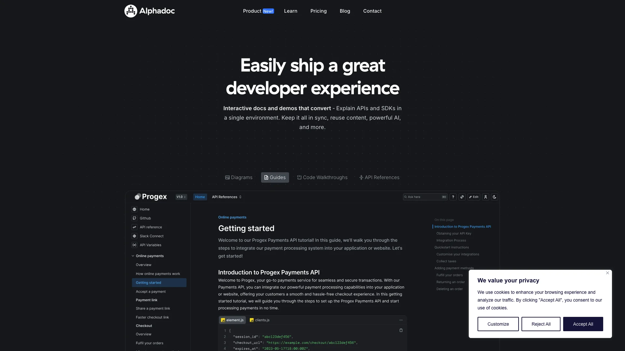Select the Diagrams tab
Image resolution: width=625 pixels, height=351 pixels.
(x=239, y=177)
